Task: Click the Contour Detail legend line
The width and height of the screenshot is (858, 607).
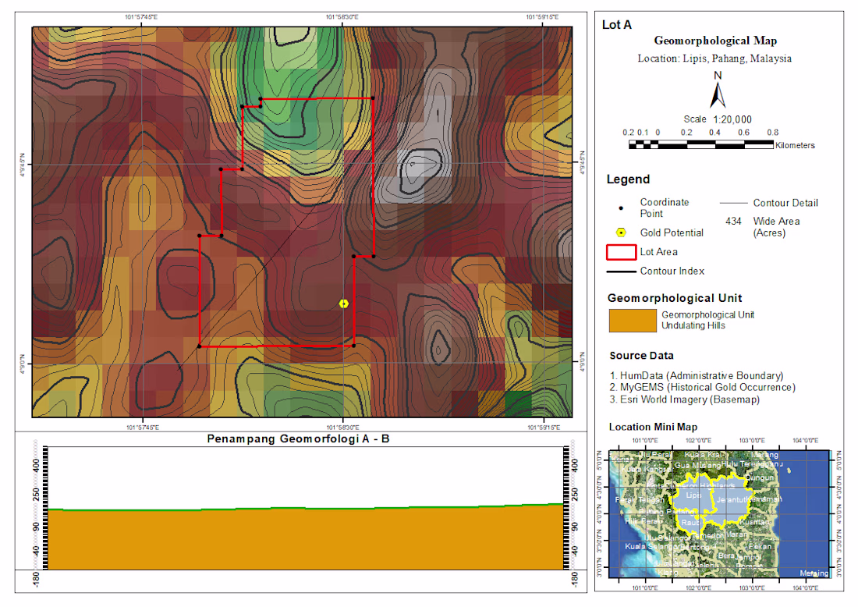Action: pyautogui.click(x=733, y=203)
